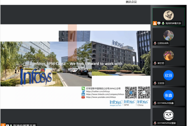Click the LinkedIn icon on the slide
This screenshot has width=187, height=126.
click(83, 94)
